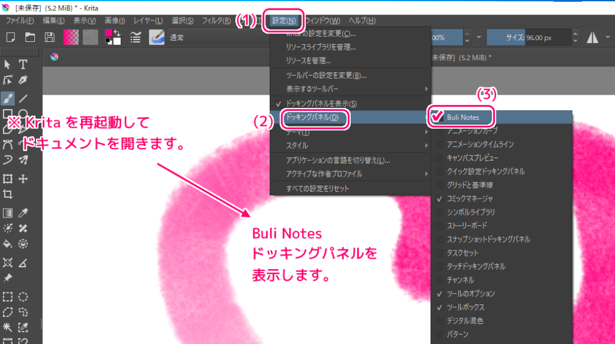
Task: Click the brush size spinner arrows
Action: (575, 38)
